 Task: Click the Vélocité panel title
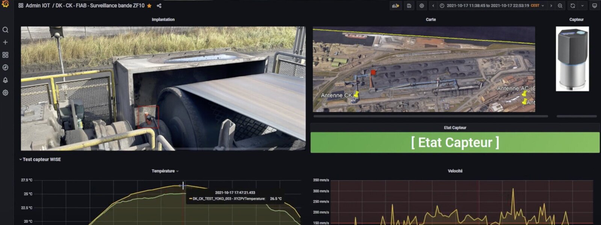click(x=455, y=171)
